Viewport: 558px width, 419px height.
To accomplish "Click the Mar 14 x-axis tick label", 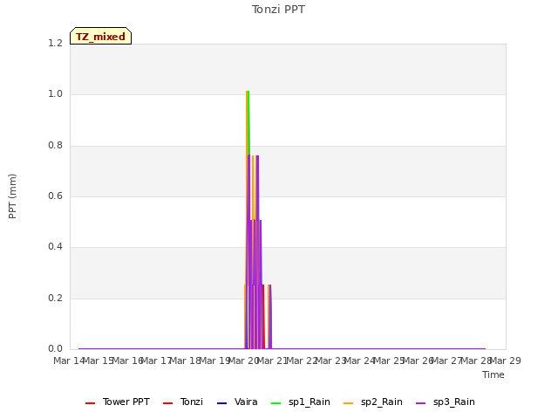I will tap(69, 361).
